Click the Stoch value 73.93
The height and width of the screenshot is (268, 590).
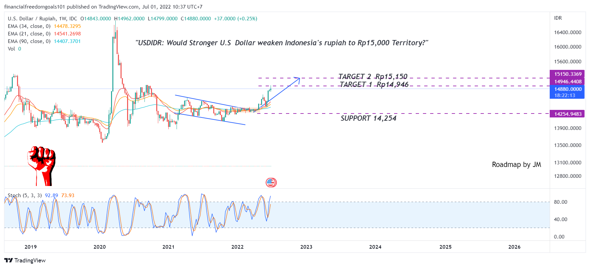click(68, 196)
